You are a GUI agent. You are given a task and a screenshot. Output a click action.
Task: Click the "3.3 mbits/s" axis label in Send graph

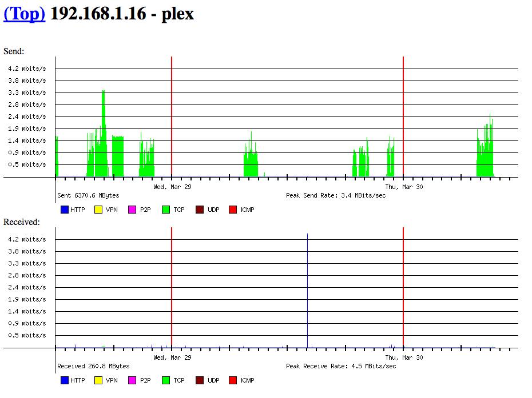(27, 93)
